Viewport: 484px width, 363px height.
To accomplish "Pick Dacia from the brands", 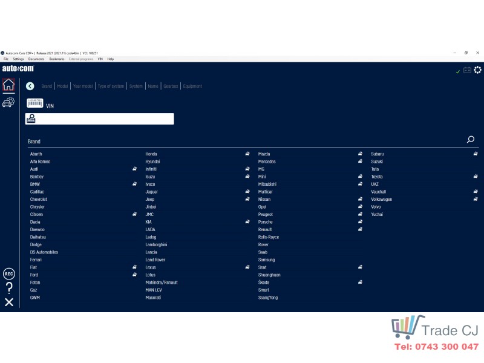I will point(35,222).
